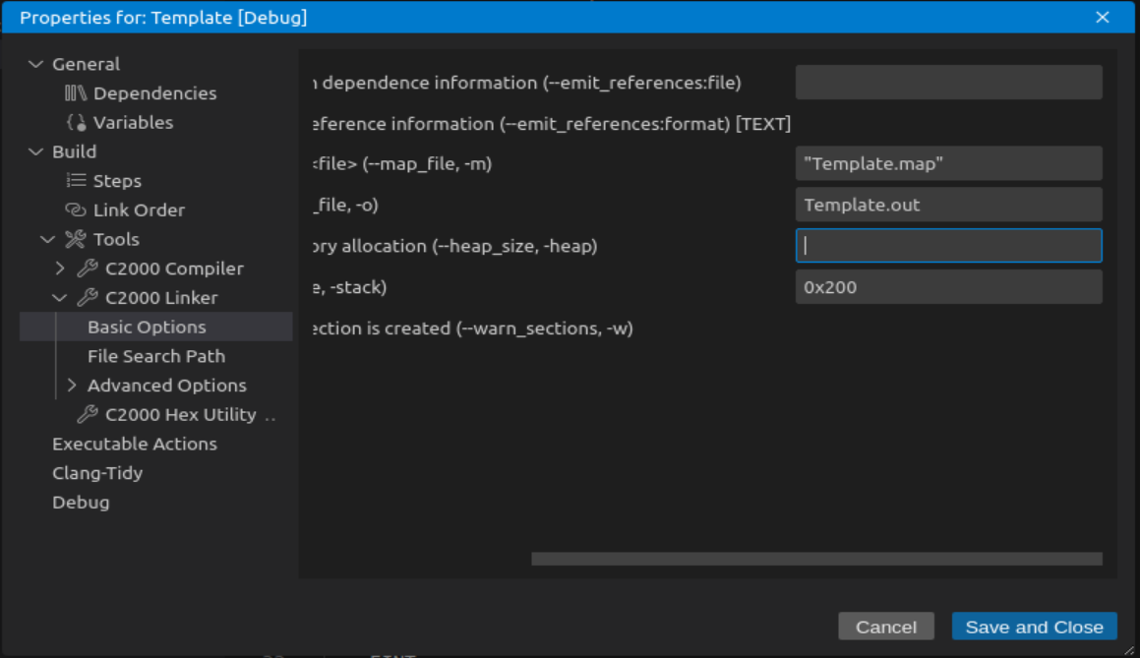Click the C2000 Compiler wrench icon

[88, 269]
